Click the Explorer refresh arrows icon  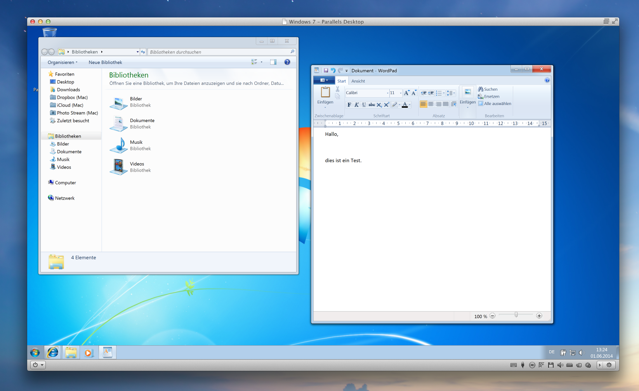tap(143, 52)
